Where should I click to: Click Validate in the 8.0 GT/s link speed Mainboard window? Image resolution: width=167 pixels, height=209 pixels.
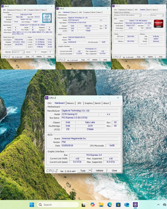99,170
